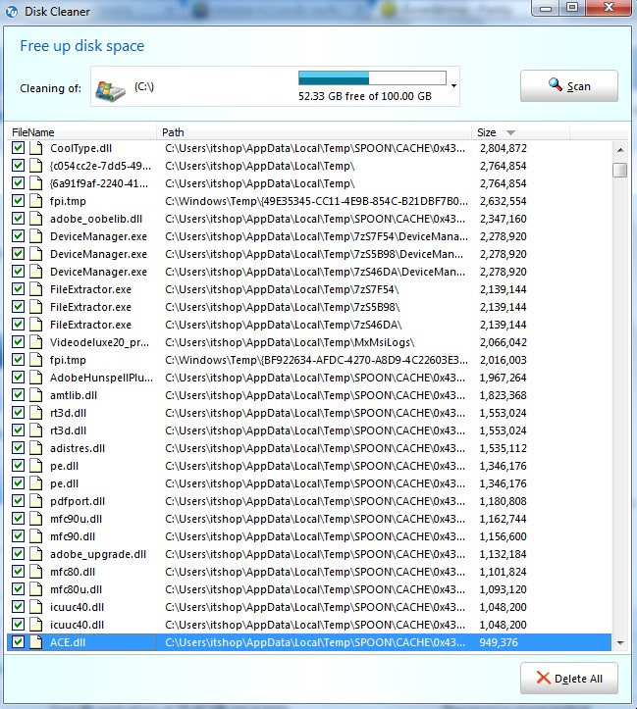The width and height of the screenshot is (637, 709).
Task: Click the disk free space bar
Action: tap(372, 77)
